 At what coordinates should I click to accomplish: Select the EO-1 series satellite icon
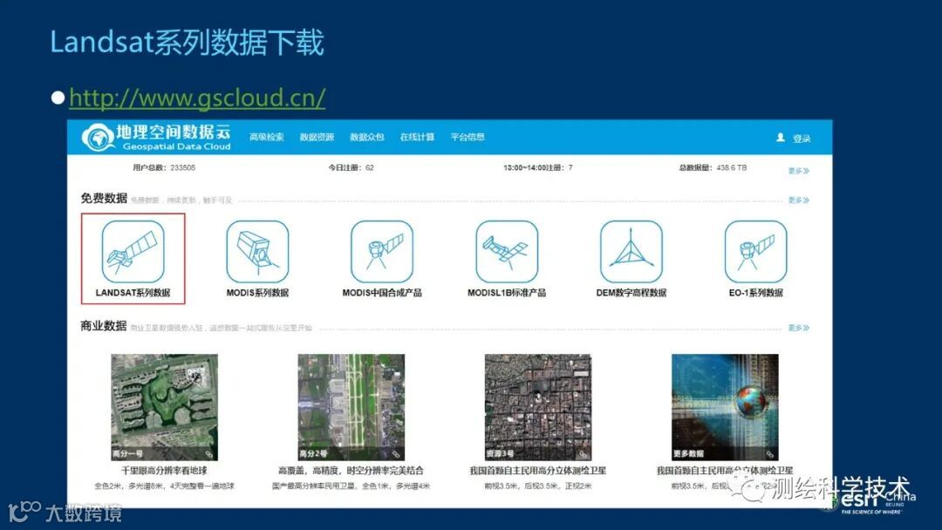point(755,252)
